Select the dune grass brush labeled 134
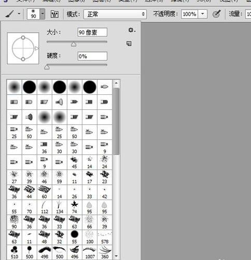 [59, 207]
